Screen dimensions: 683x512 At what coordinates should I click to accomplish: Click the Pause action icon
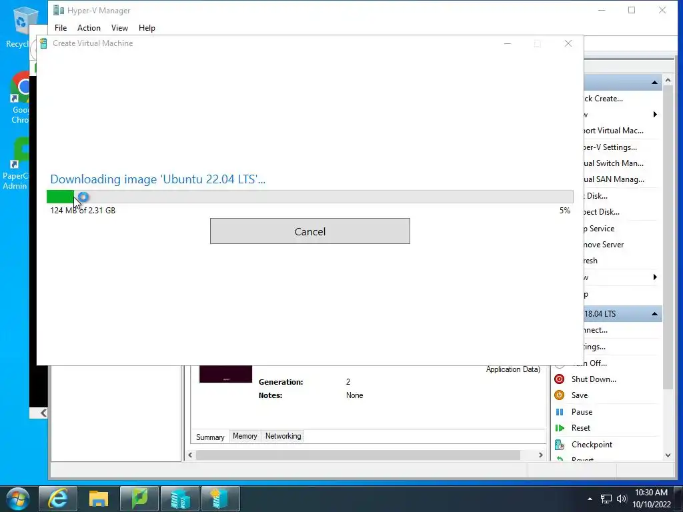(x=560, y=412)
